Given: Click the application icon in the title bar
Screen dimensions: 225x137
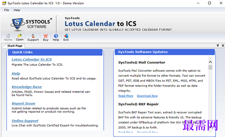Looking at the screenshot, I should [x=4, y=3].
